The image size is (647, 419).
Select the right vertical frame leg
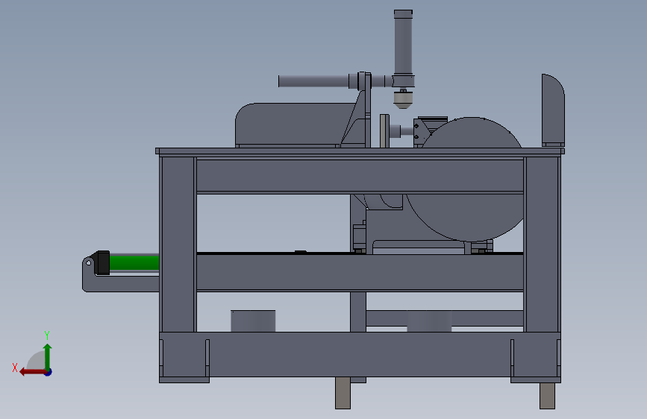tap(543, 244)
